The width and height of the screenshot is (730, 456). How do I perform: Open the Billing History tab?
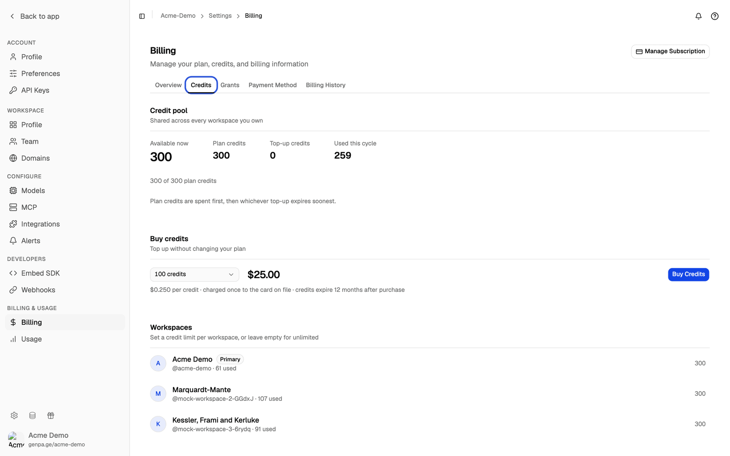pos(325,85)
